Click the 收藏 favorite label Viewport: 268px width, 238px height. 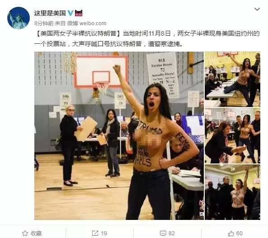(36, 233)
